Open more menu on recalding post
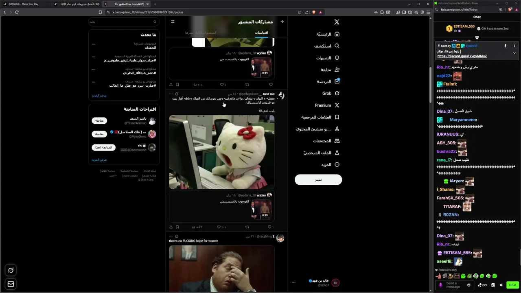Screen dimensions: 521x293 tap(171, 236)
